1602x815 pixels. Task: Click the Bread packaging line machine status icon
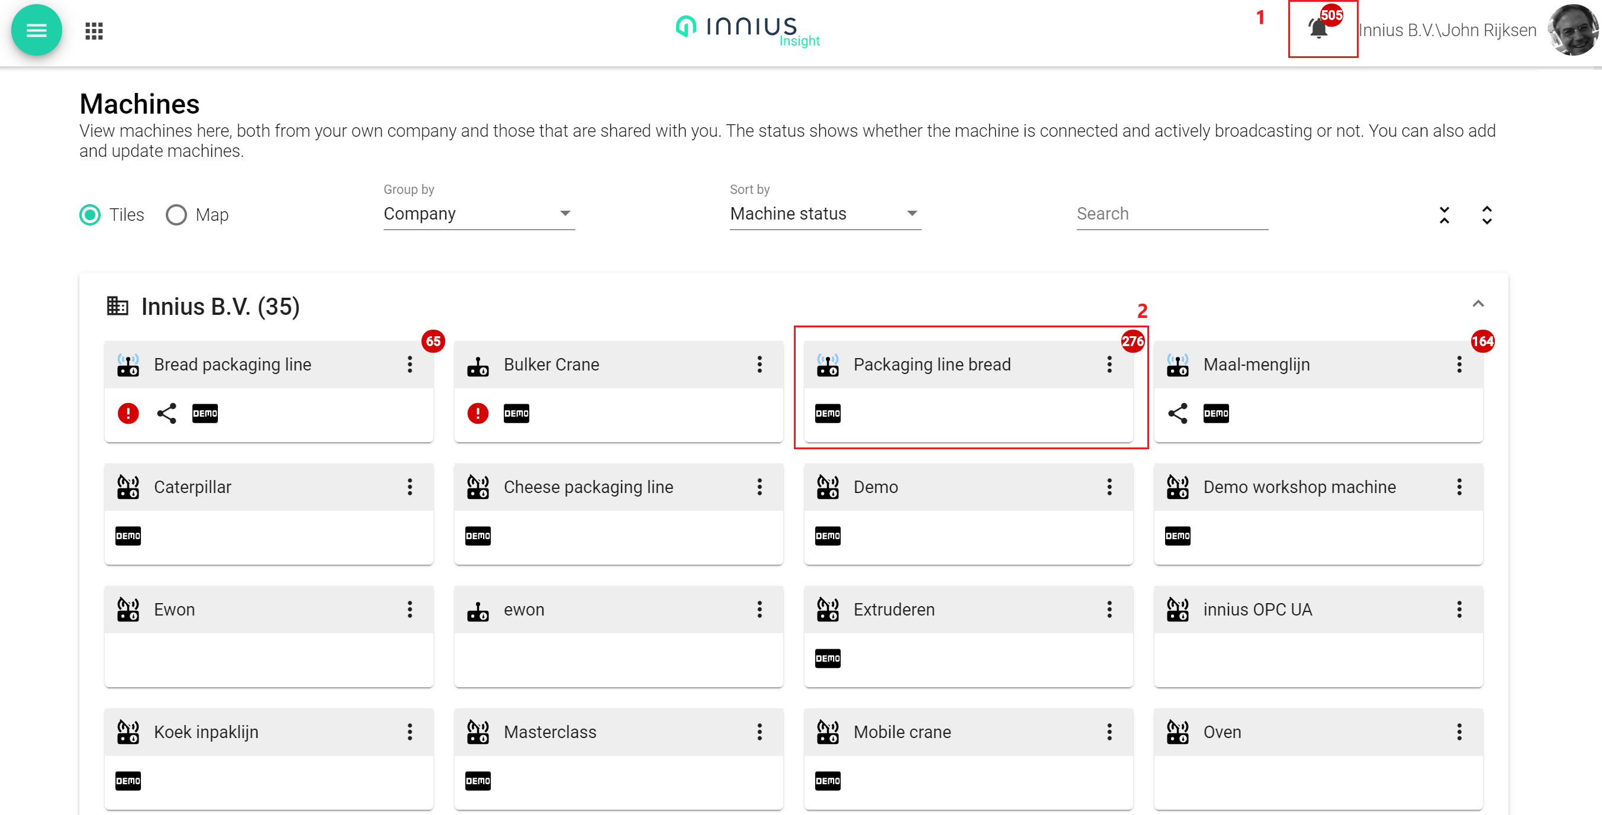tap(128, 365)
